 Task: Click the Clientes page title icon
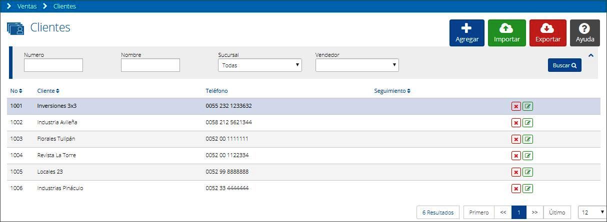(x=15, y=28)
